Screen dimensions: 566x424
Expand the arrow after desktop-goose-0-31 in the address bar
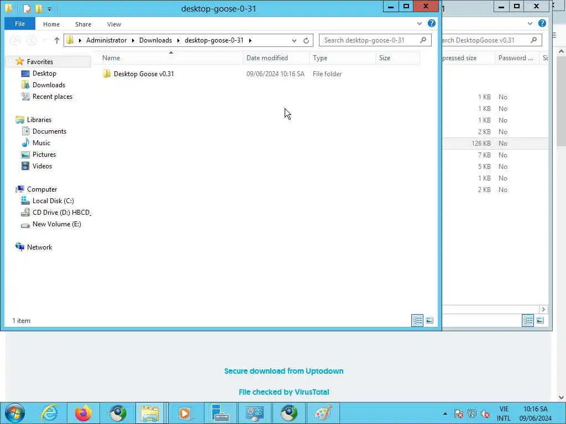250,40
